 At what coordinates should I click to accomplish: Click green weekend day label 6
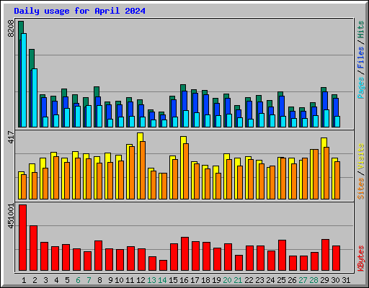tap(78, 280)
